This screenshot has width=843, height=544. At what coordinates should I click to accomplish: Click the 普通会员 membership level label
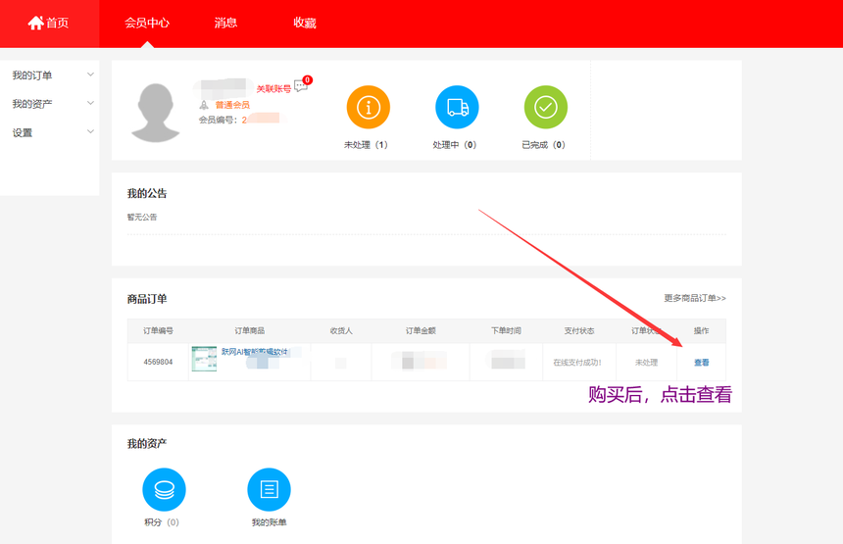coord(232,105)
